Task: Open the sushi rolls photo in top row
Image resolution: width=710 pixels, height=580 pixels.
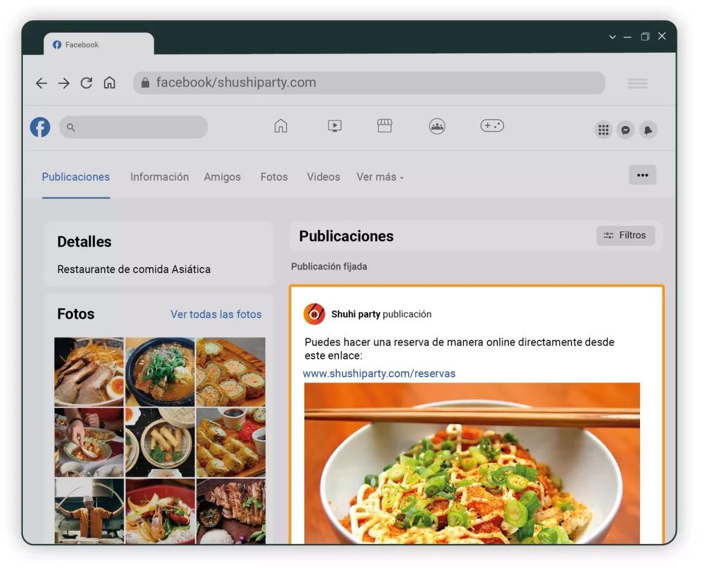Action: (231, 372)
